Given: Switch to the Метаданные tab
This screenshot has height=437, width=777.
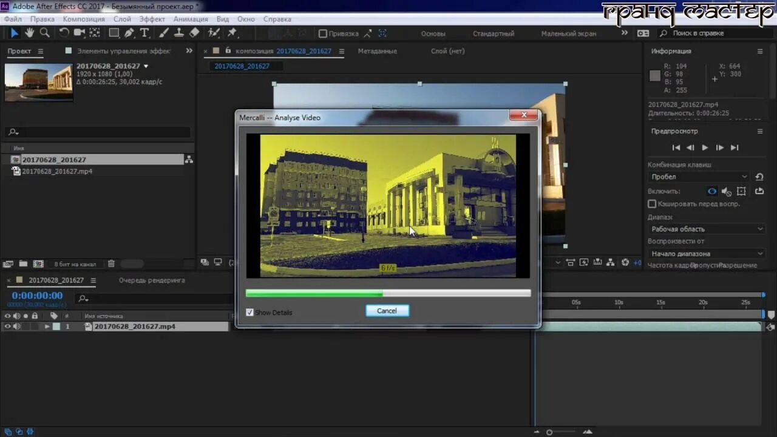Looking at the screenshot, I should 377,51.
